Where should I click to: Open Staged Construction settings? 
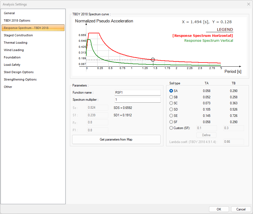point(18,35)
